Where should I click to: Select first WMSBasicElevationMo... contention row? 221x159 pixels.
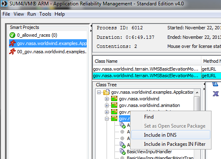147,69
